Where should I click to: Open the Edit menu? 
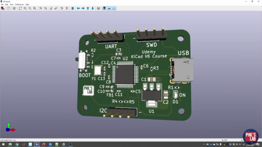(7, 4)
